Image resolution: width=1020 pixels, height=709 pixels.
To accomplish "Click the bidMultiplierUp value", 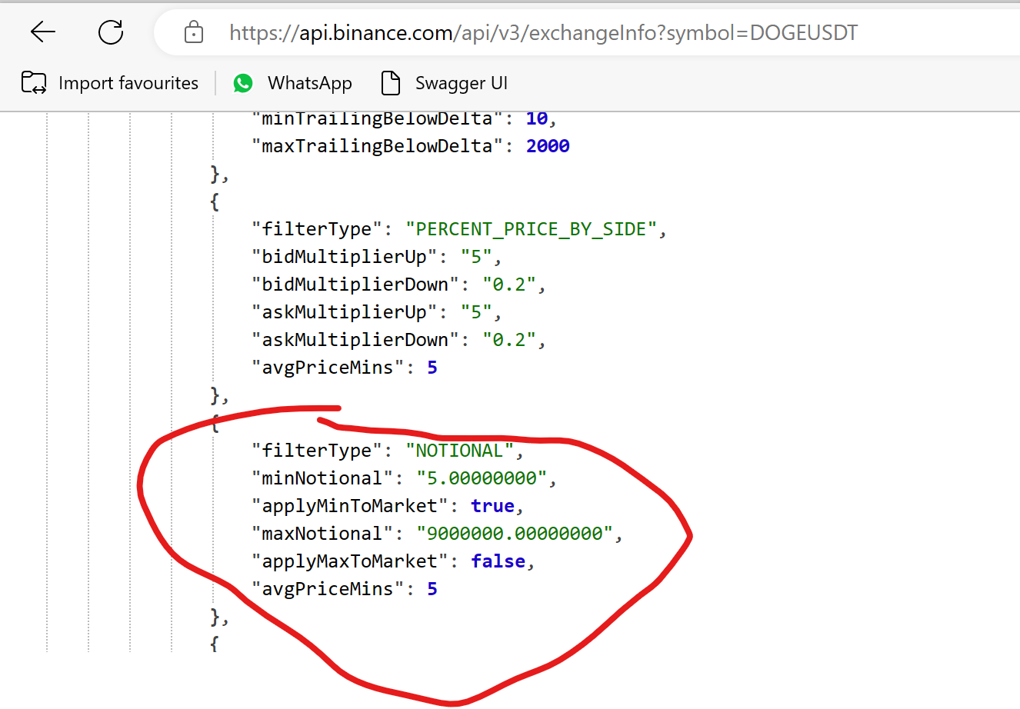I will (478, 256).
